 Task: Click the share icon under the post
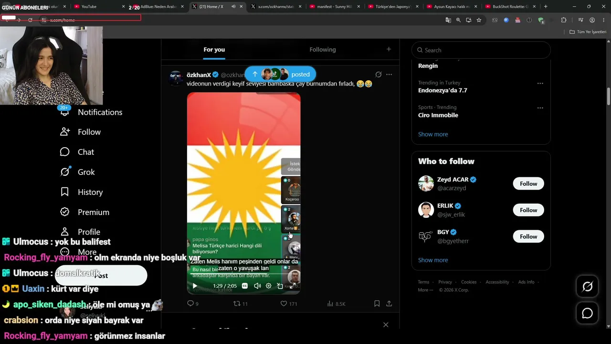pos(389,303)
